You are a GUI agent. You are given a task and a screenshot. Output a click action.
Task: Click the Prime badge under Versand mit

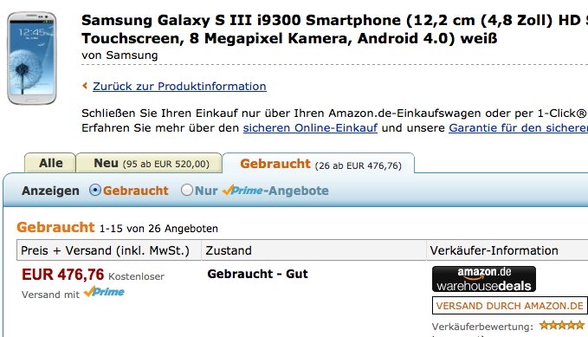(104, 292)
